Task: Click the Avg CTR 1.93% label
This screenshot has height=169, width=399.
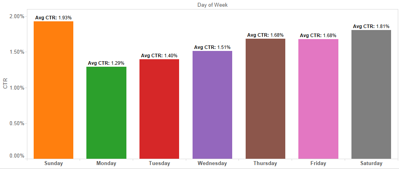Action: pos(53,18)
